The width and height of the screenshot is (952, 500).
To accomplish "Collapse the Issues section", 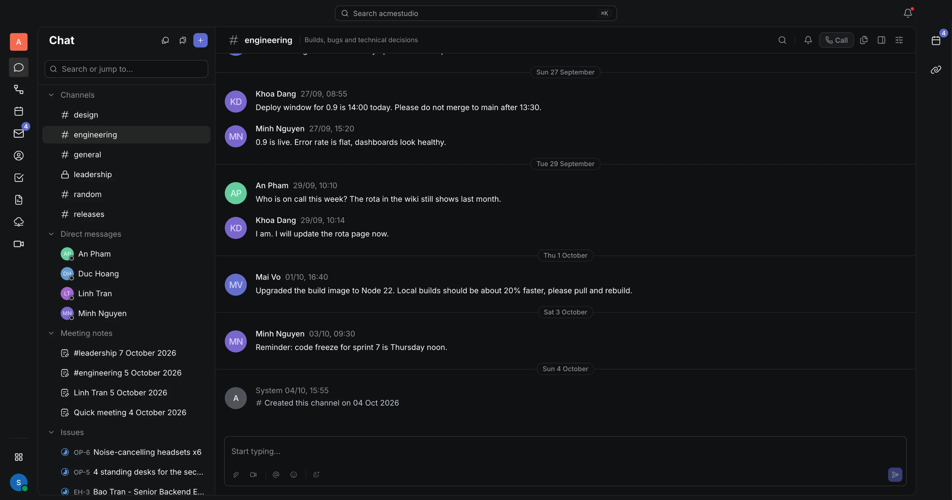I will (x=51, y=432).
